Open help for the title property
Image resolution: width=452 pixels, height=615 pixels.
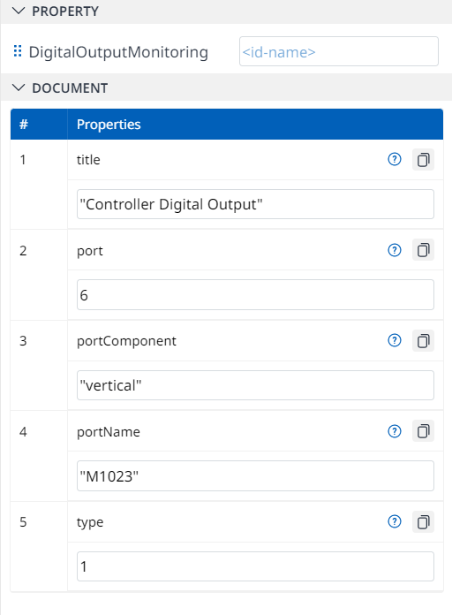pos(395,159)
